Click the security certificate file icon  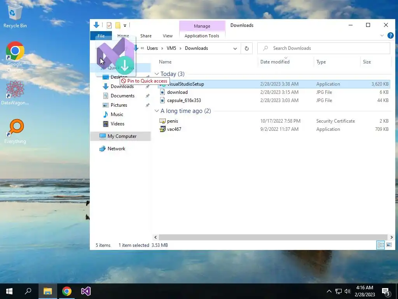pos(162,121)
